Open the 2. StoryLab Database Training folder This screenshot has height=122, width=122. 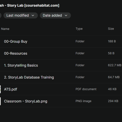pos(29,77)
